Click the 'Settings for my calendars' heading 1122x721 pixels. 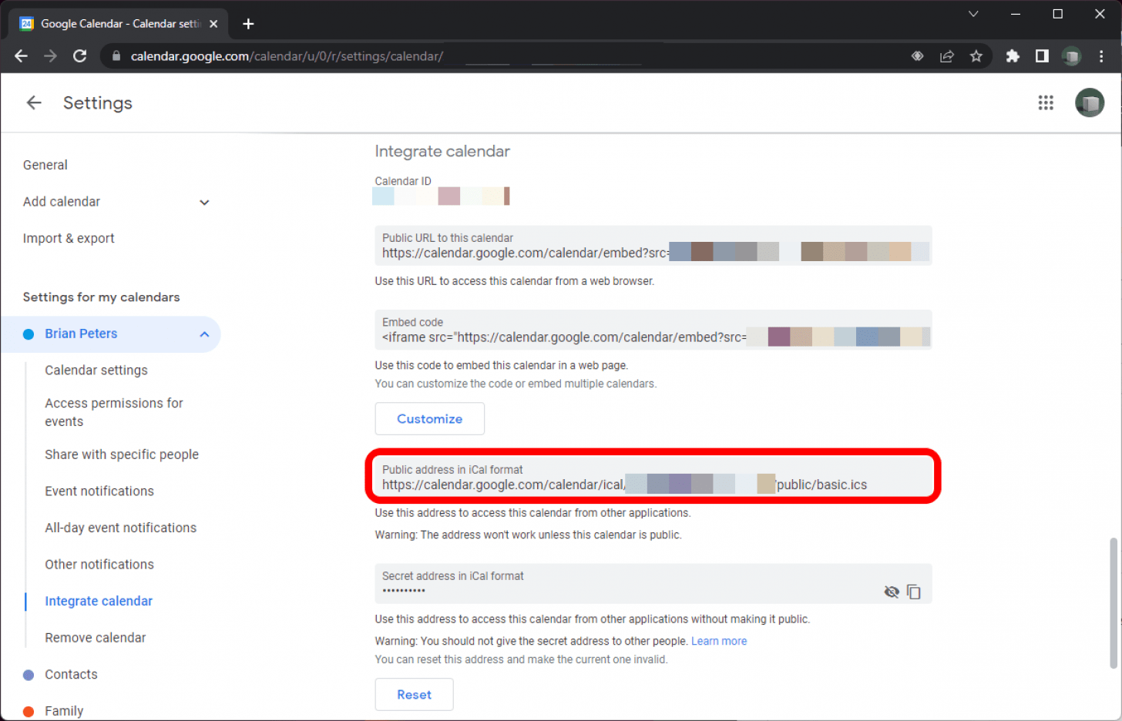coord(101,297)
